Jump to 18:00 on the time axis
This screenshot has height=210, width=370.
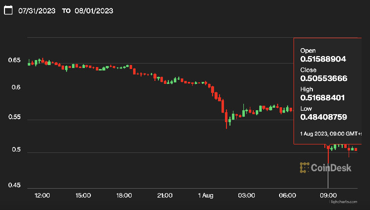124,196
